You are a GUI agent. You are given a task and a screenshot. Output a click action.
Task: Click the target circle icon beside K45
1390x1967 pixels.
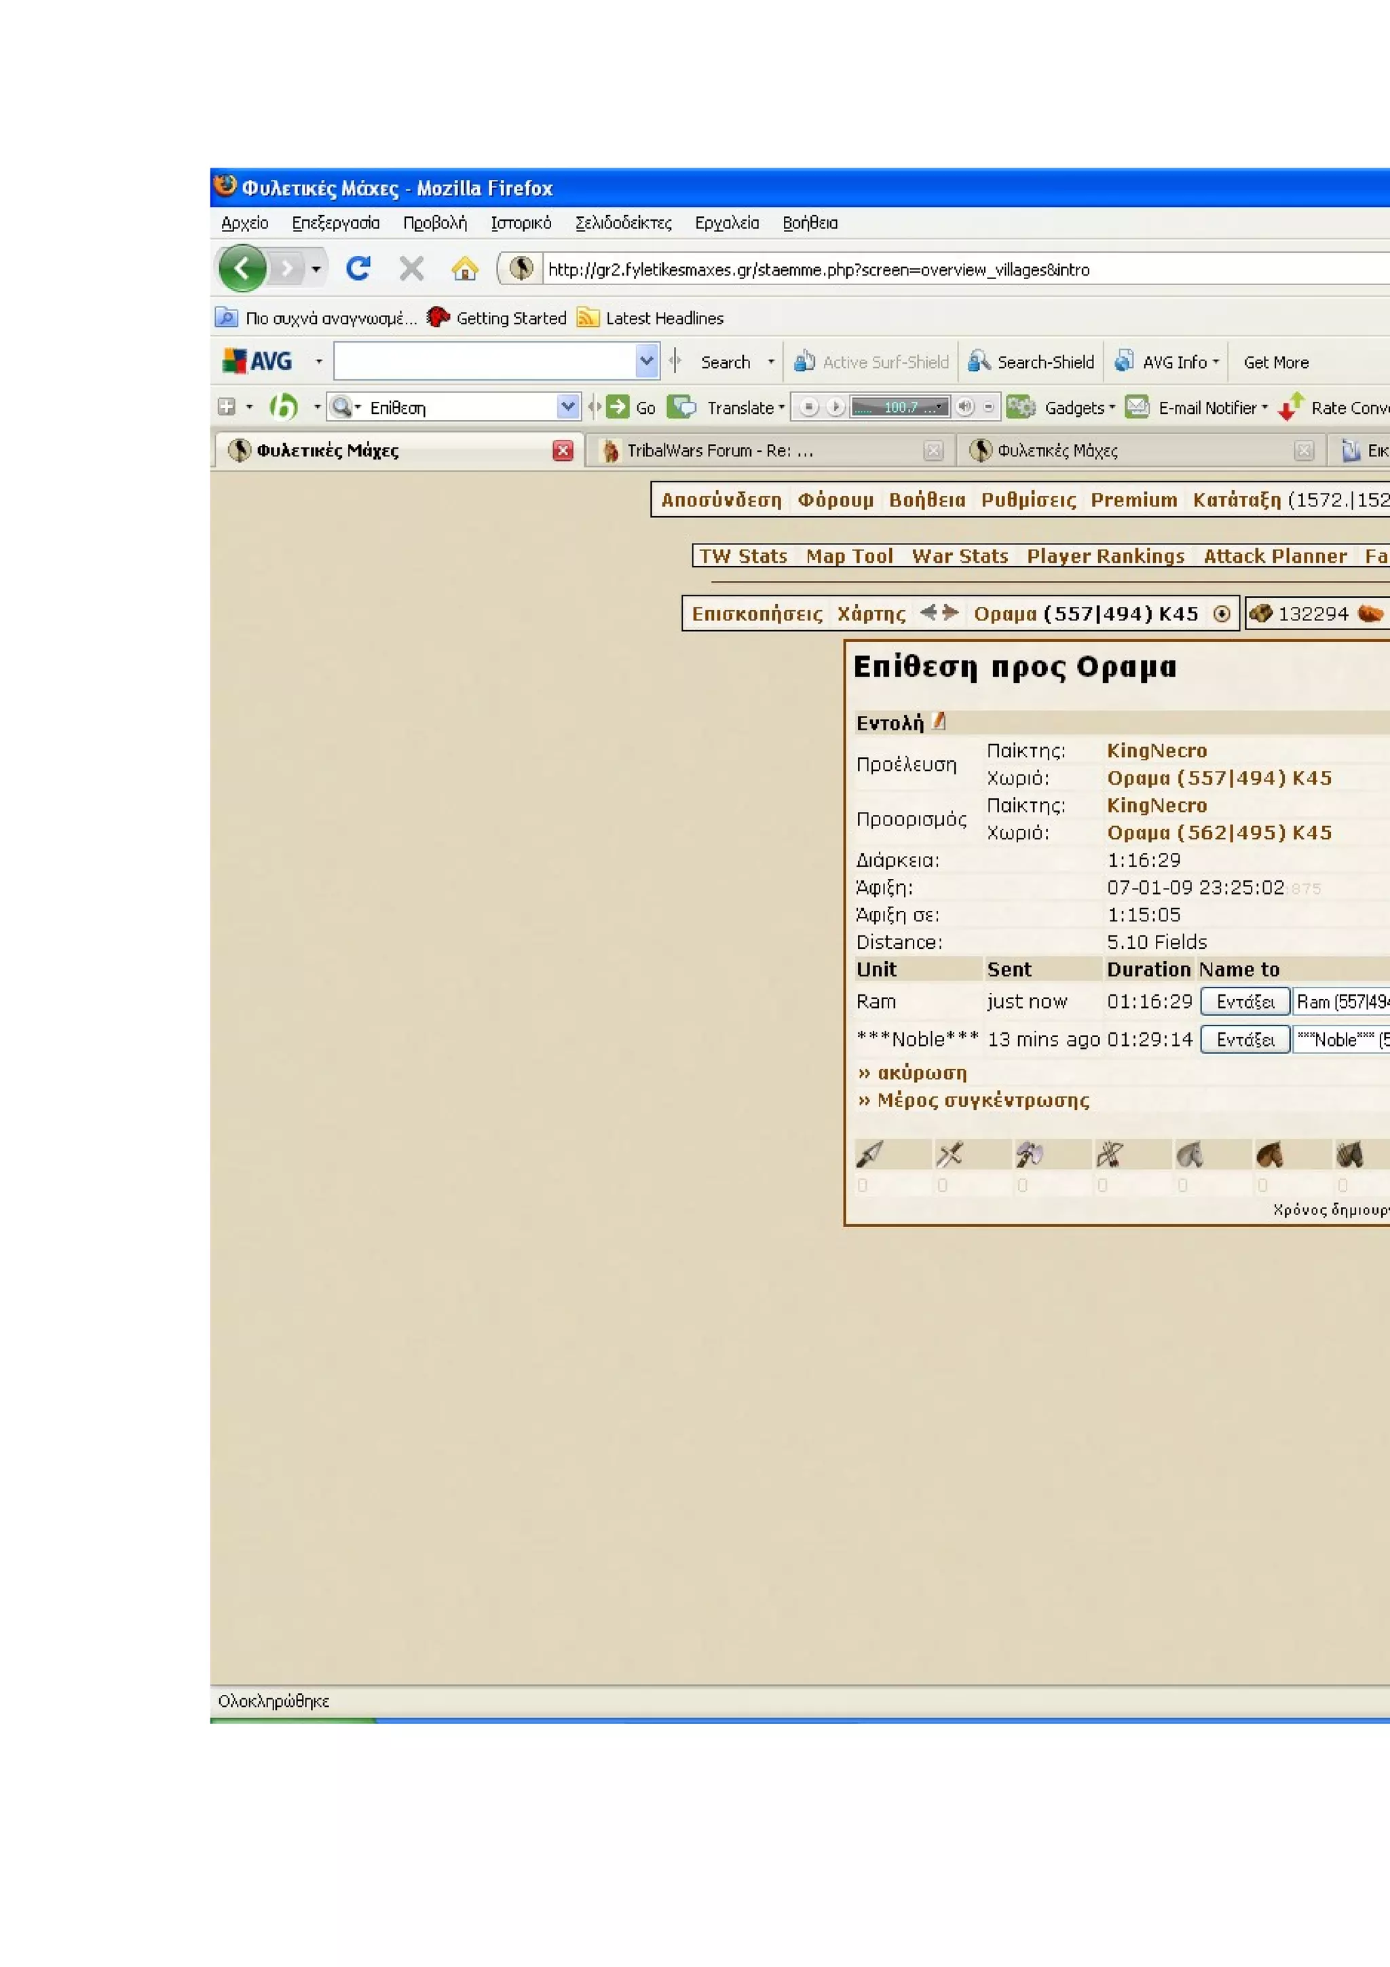[x=1222, y=614]
